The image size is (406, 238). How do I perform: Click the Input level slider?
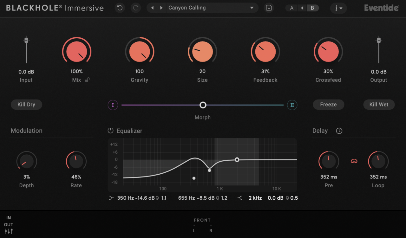tap(26, 50)
